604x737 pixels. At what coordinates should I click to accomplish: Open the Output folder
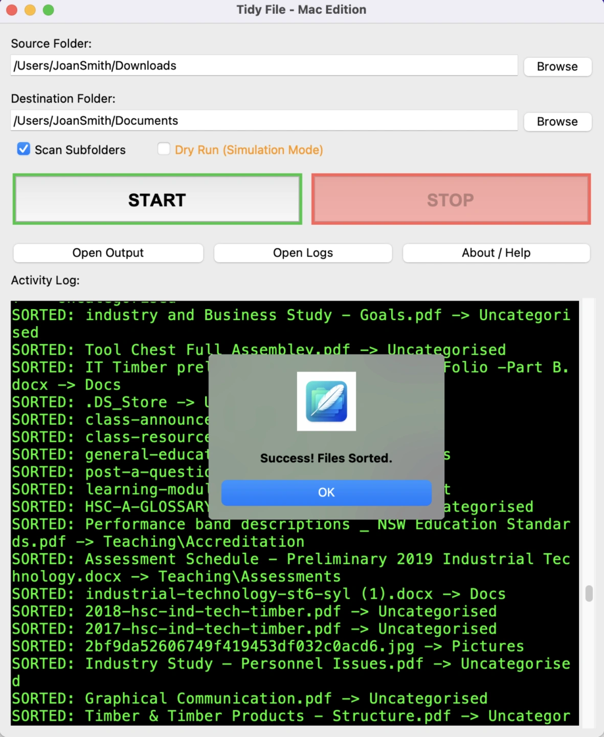(x=108, y=253)
